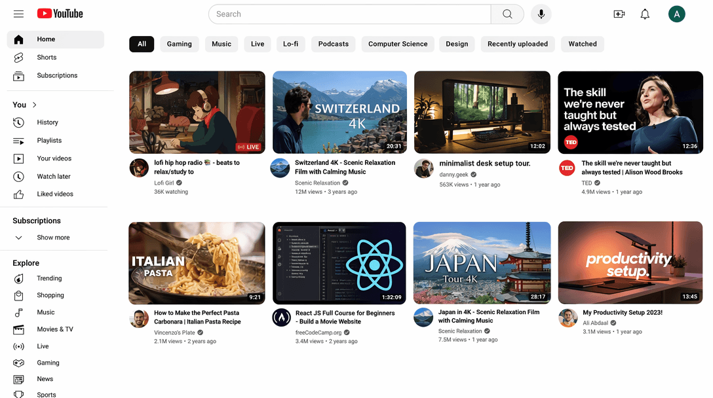Viewport: 713px width, 398px height.
Task: Open the Trending explore page
Action: tap(49, 278)
